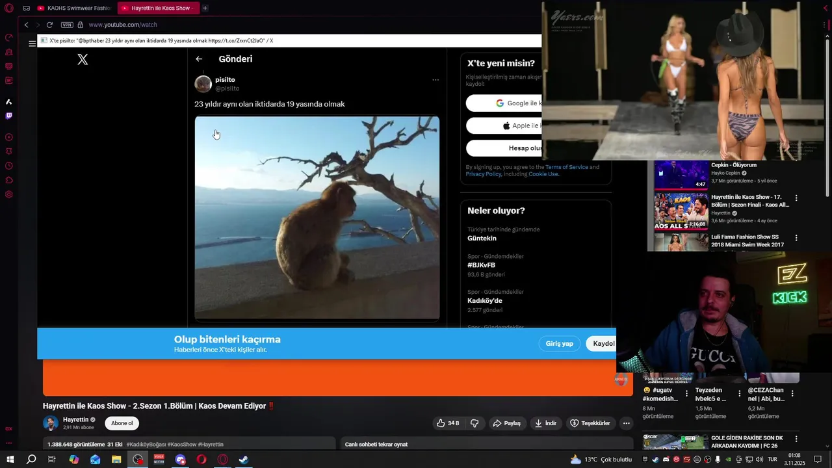Open Hayrettin channel avatar
This screenshot has height=468, width=832.
pyautogui.click(x=51, y=423)
